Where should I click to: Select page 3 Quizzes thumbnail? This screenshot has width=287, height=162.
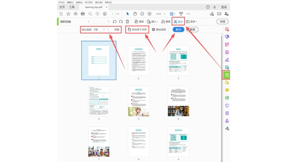pos(178,61)
